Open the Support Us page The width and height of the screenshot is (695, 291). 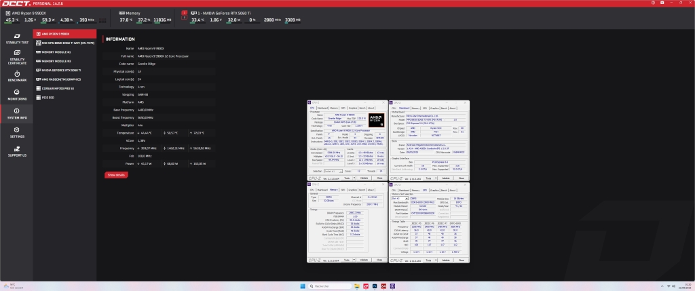[x=17, y=151]
